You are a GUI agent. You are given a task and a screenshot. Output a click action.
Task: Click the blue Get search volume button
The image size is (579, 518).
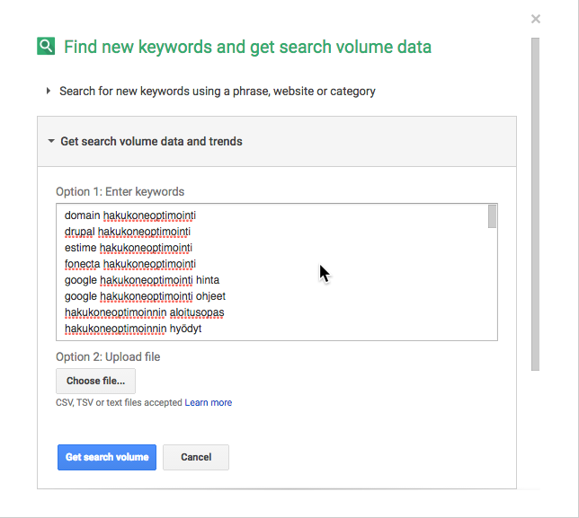[107, 457]
